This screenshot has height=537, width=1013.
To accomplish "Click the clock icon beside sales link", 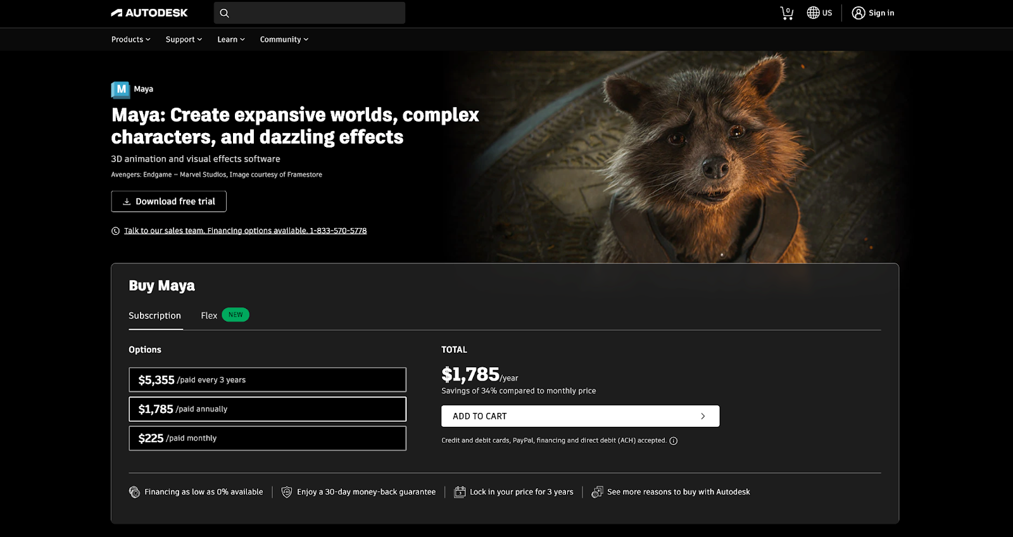I will (115, 231).
